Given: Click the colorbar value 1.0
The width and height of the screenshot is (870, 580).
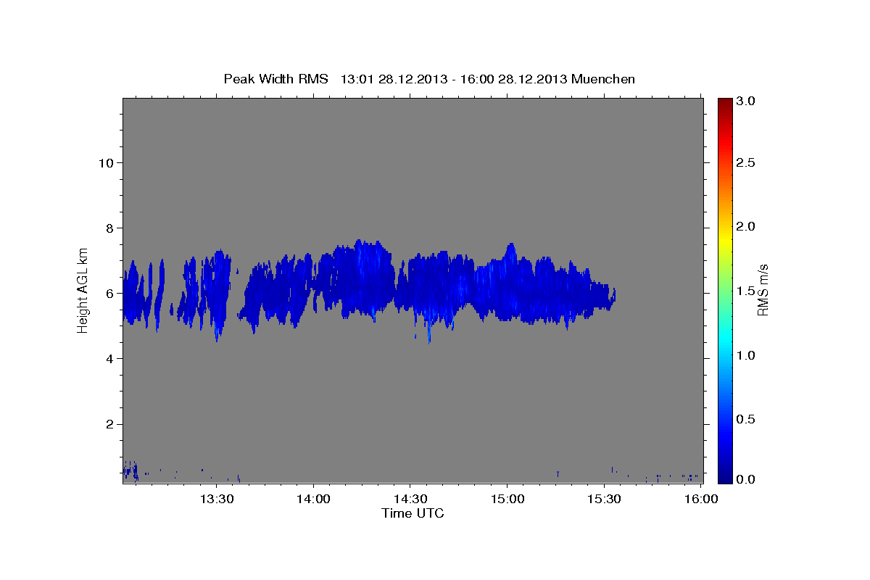Looking at the screenshot, I should click(747, 355).
